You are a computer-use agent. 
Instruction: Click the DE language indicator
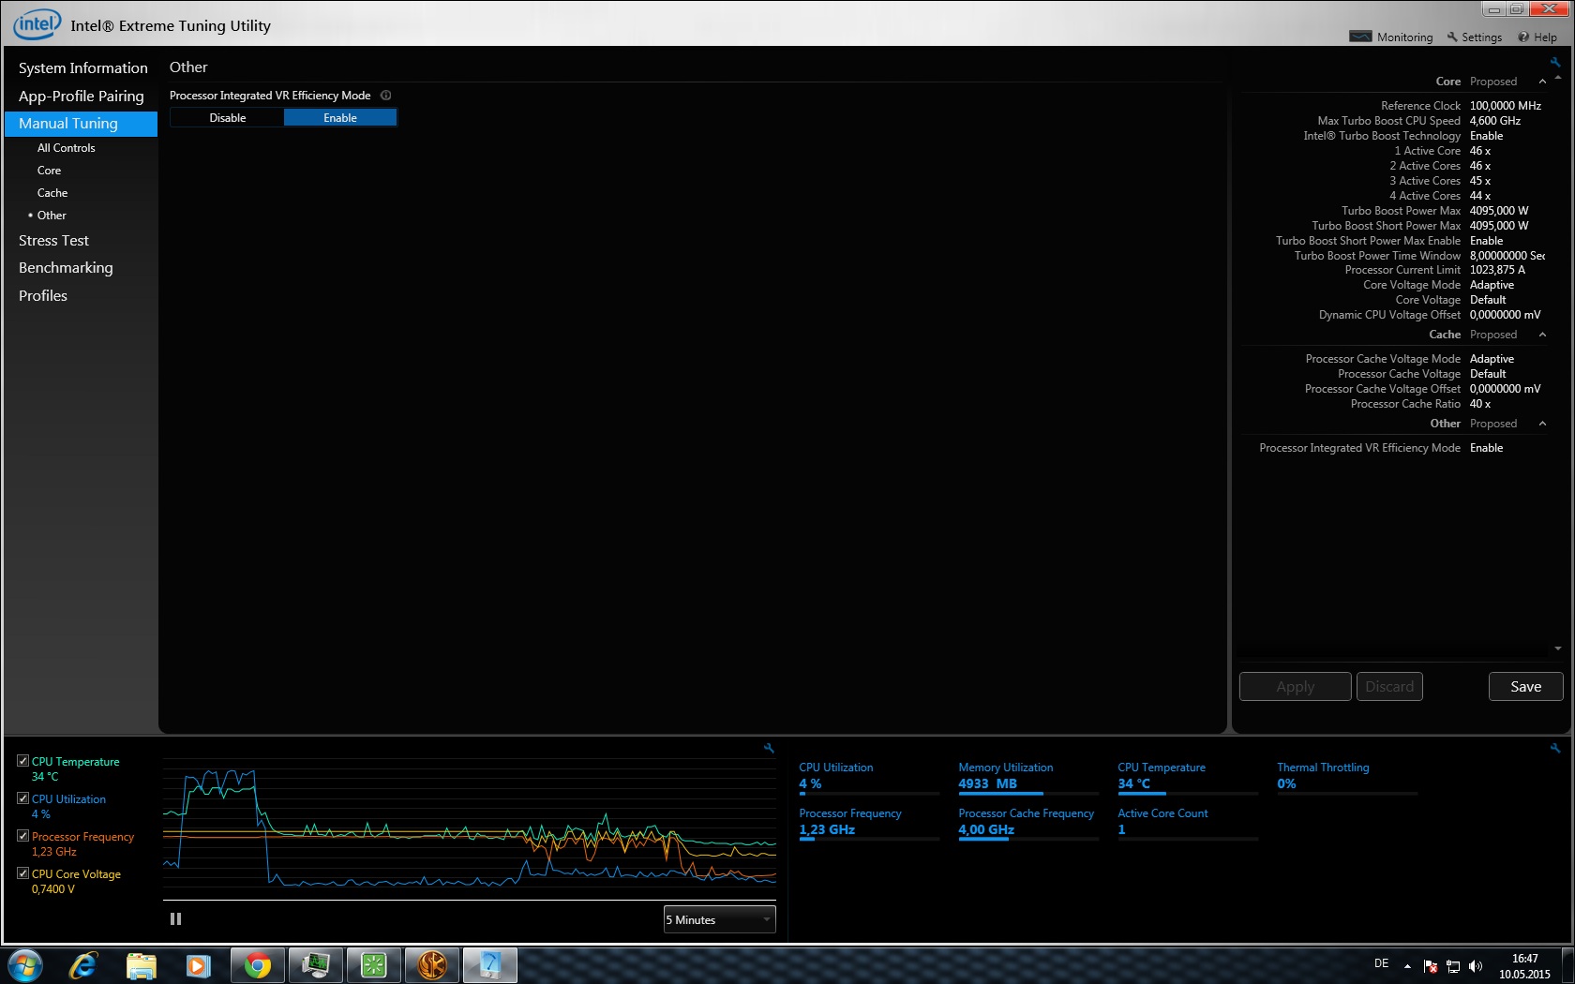1381,963
